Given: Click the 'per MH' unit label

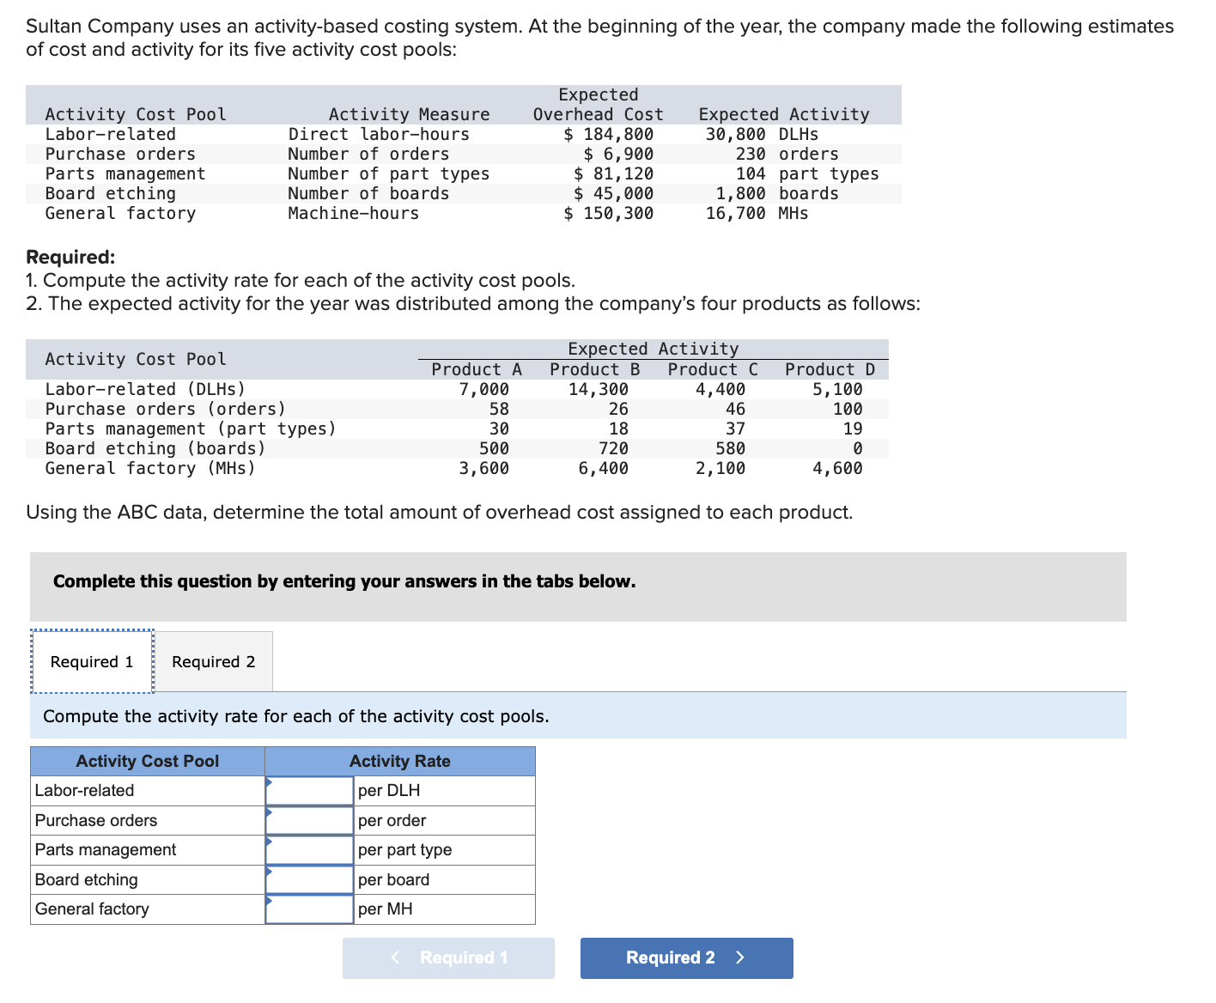Looking at the screenshot, I should click(x=386, y=909).
